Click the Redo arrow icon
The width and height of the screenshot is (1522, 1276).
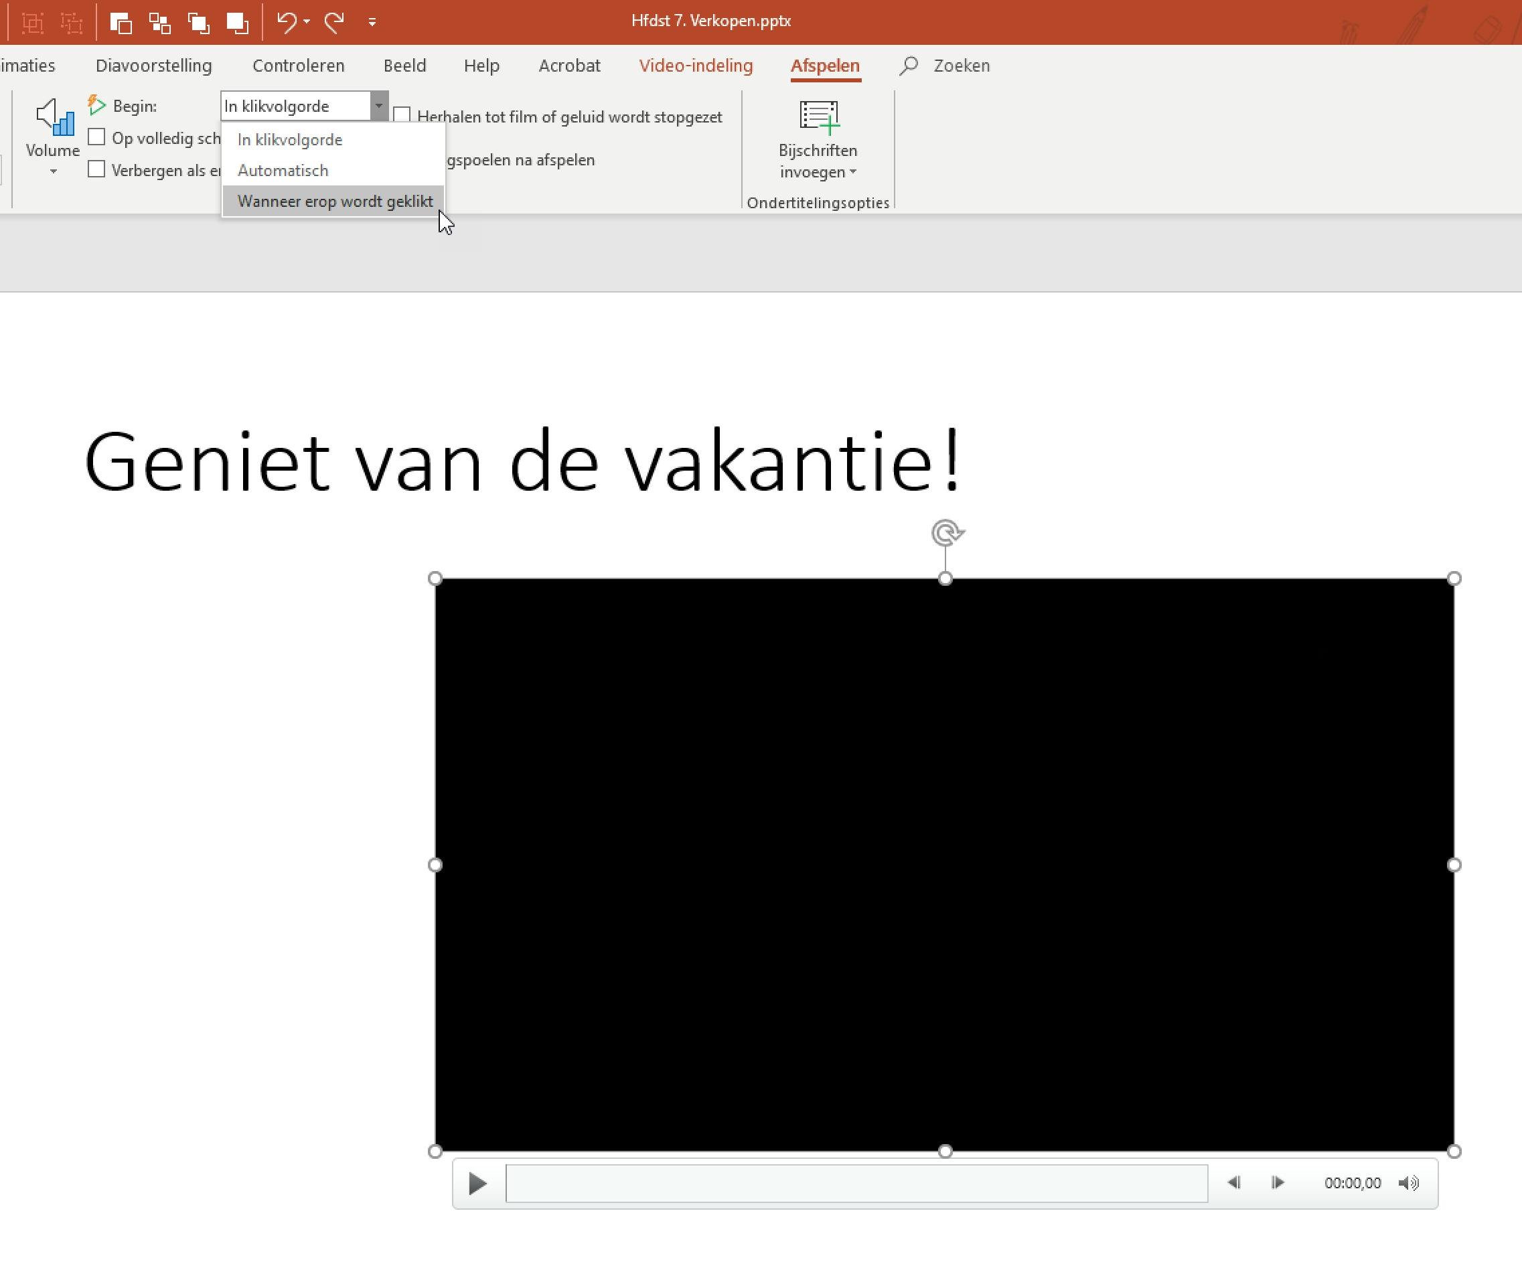[x=334, y=23]
